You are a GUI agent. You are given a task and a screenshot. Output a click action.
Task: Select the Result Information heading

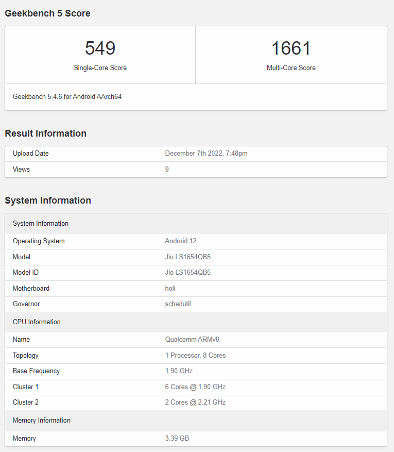point(45,133)
